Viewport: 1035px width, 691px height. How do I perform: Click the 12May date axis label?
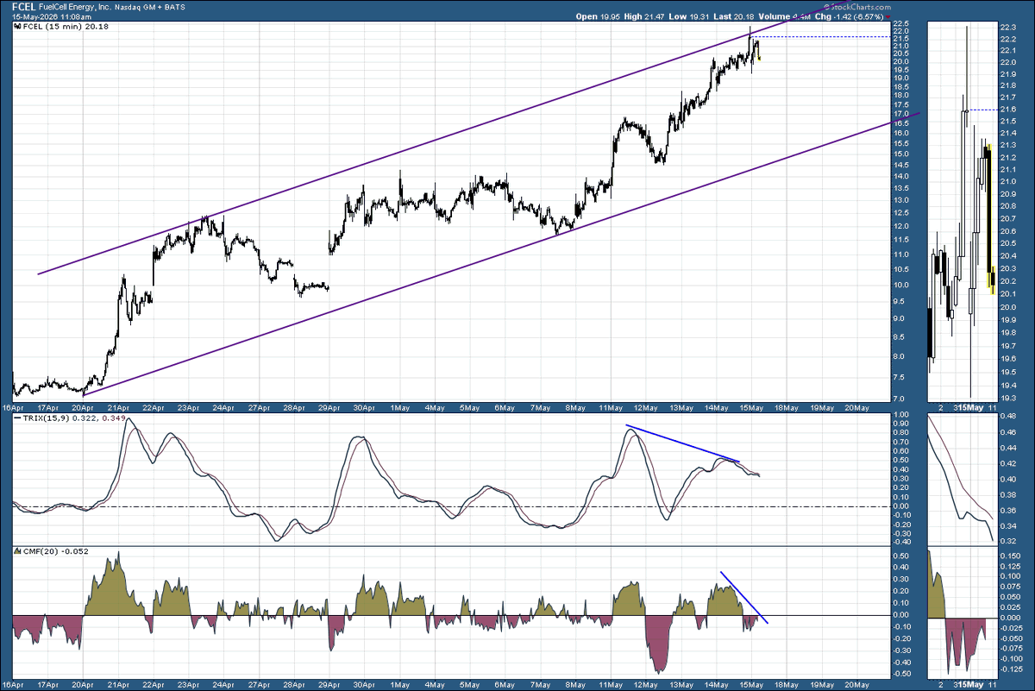pyautogui.click(x=644, y=406)
